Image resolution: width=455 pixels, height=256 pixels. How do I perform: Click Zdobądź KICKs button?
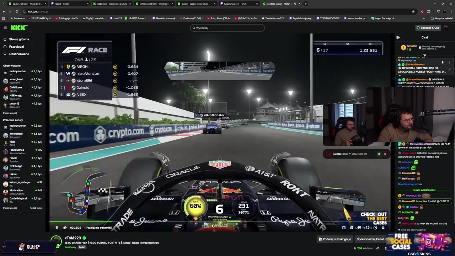point(428,28)
